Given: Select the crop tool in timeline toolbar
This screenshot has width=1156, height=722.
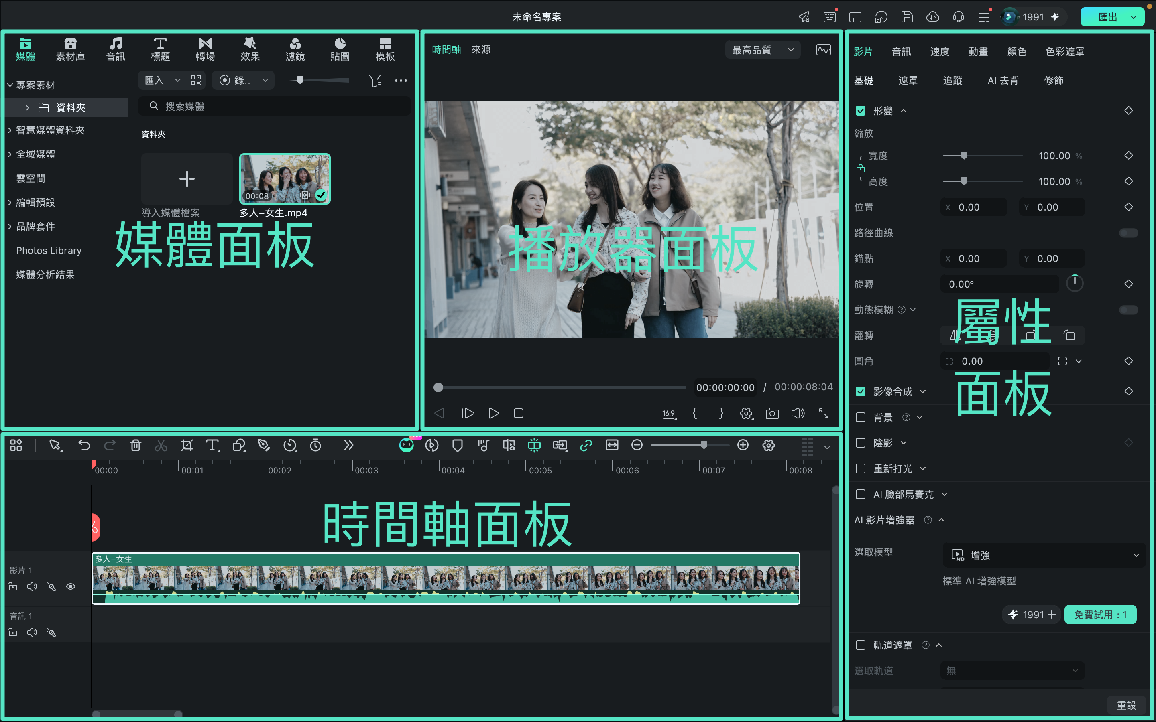Looking at the screenshot, I should click(x=186, y=445).
